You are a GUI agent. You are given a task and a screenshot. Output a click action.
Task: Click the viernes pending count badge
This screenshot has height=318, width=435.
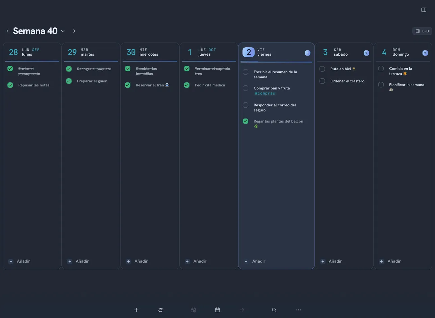coord(307,53)
